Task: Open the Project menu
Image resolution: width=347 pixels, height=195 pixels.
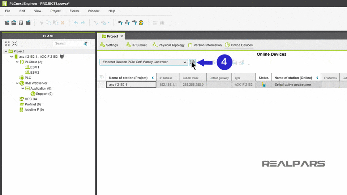Action: pos(55,11)
